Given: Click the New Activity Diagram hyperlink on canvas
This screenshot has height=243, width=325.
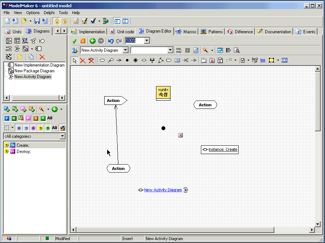Looking at the screenshot, I should [163, 190].
